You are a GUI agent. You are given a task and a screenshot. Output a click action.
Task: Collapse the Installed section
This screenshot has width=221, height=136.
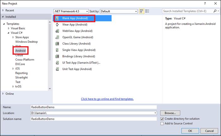pos(3,17)
